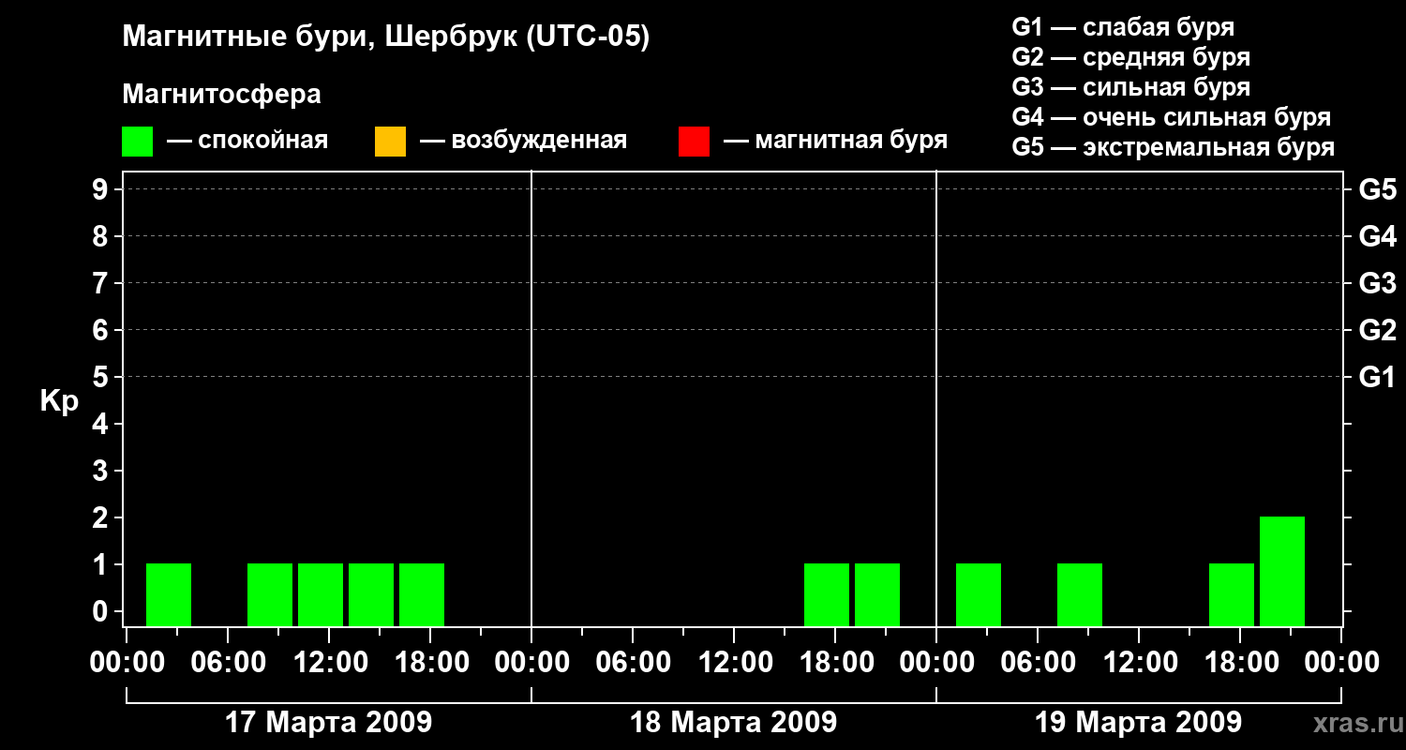Click the '06:00' time label above 18 Марта
The image size is (1406, 750).
tap(633, 663)
